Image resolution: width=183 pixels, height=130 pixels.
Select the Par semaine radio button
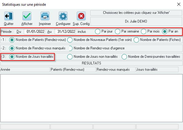pyautogui.click(x=118, y=31)
